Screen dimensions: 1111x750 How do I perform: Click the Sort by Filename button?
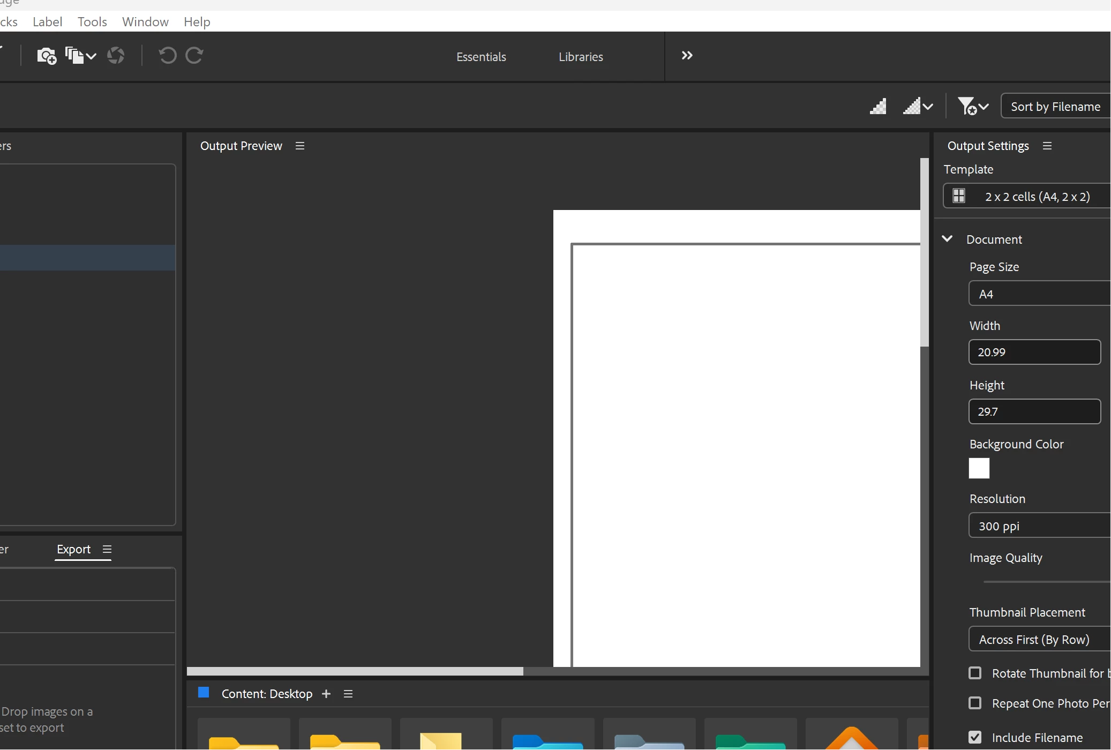pos(1055,107)
